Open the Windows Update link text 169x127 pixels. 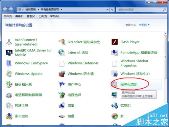tap(29, 74)
